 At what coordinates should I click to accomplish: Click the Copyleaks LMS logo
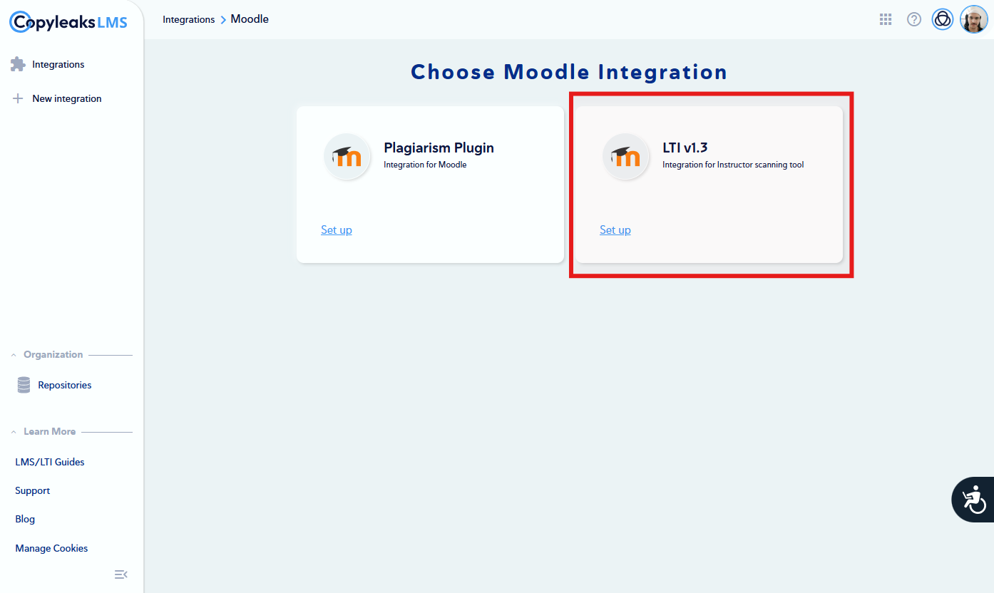(68, 22)
